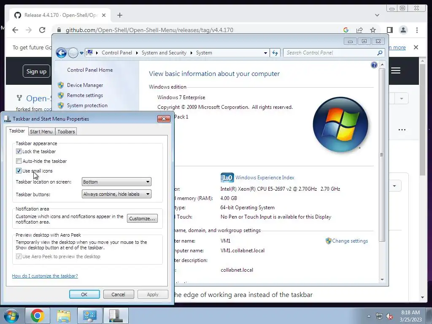Viewport: 432px width, 324px height.
Task: Open Chrome three-dot menu
Action: coord(417,30)
